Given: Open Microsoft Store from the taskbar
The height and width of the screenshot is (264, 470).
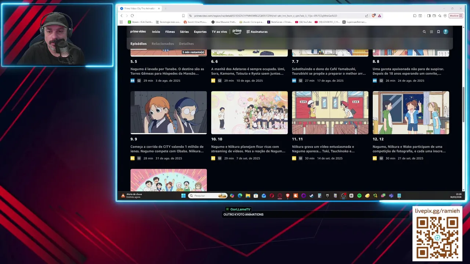Looking at the screenshot, I should pos(256,196).
